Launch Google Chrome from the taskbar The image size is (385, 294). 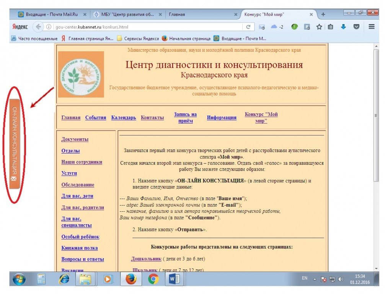coord(153,280)
